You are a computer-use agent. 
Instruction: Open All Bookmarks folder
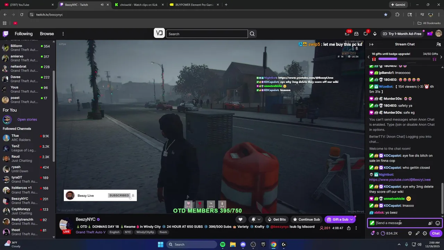tap(429, 23)
